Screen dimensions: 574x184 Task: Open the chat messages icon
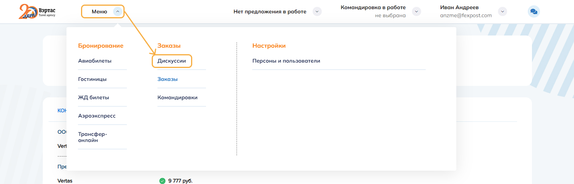tap(533, 12)
